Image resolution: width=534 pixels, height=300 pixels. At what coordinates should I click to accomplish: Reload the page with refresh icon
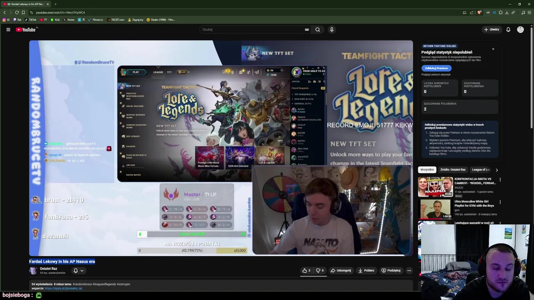[17, 12]
